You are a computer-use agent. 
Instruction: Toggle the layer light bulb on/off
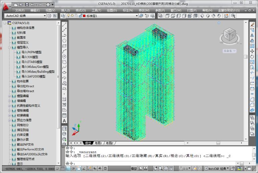click(x=68, y=16)
